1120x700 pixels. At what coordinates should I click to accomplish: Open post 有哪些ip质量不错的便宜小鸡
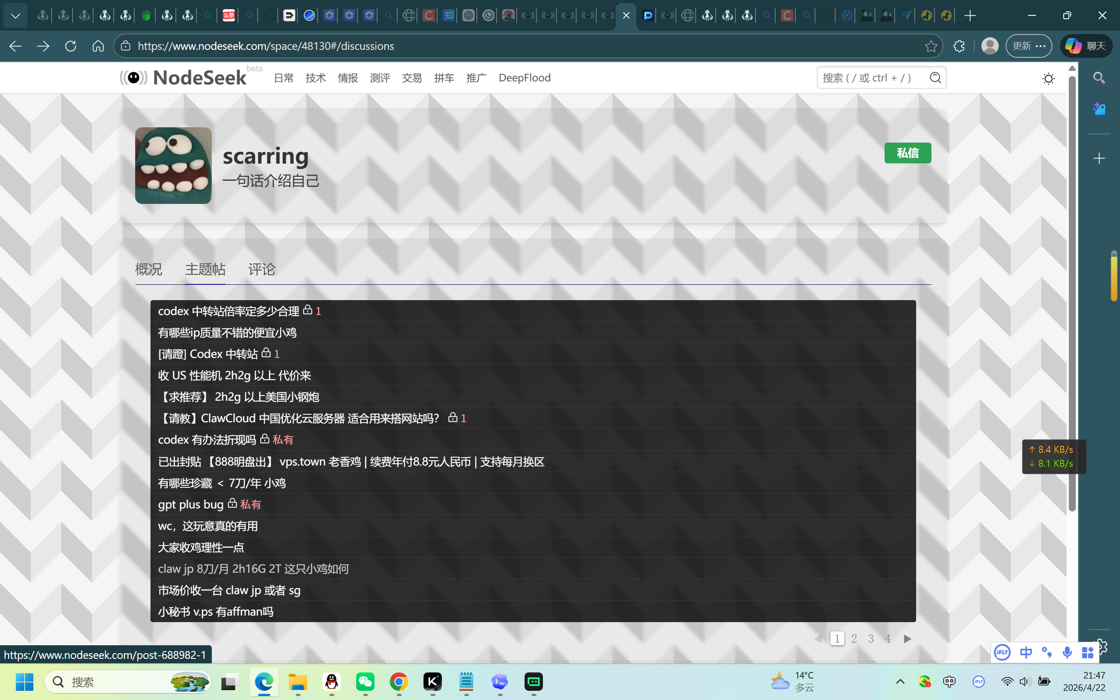pyautogui.click(x=227, y=332)
